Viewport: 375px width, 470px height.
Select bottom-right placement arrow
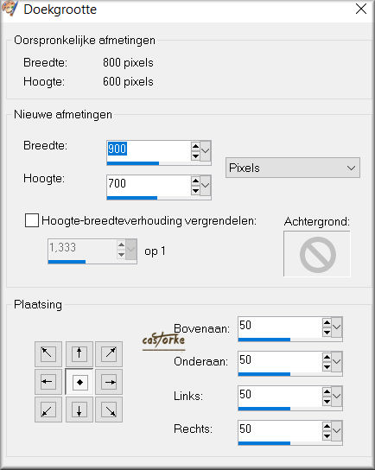click(x=109, y=410)
